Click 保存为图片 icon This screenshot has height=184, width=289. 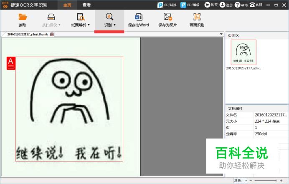(x=168, y=17)
